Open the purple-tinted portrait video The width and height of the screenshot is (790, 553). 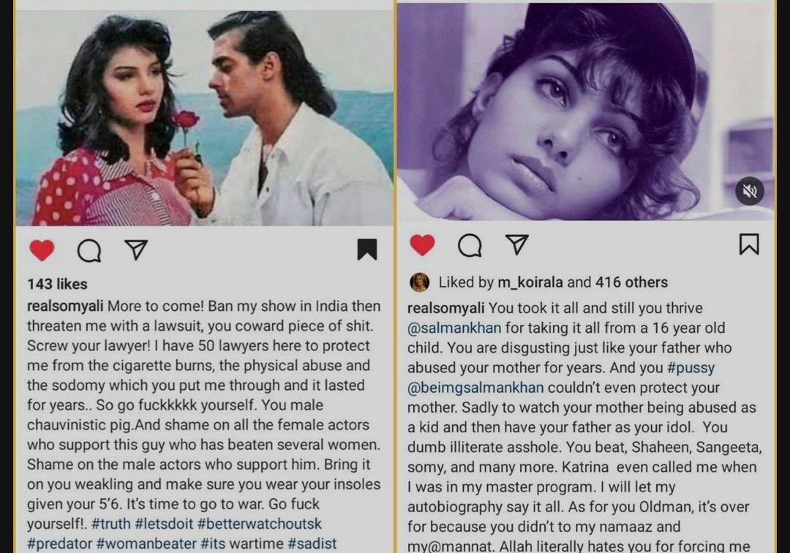[585, 112]
